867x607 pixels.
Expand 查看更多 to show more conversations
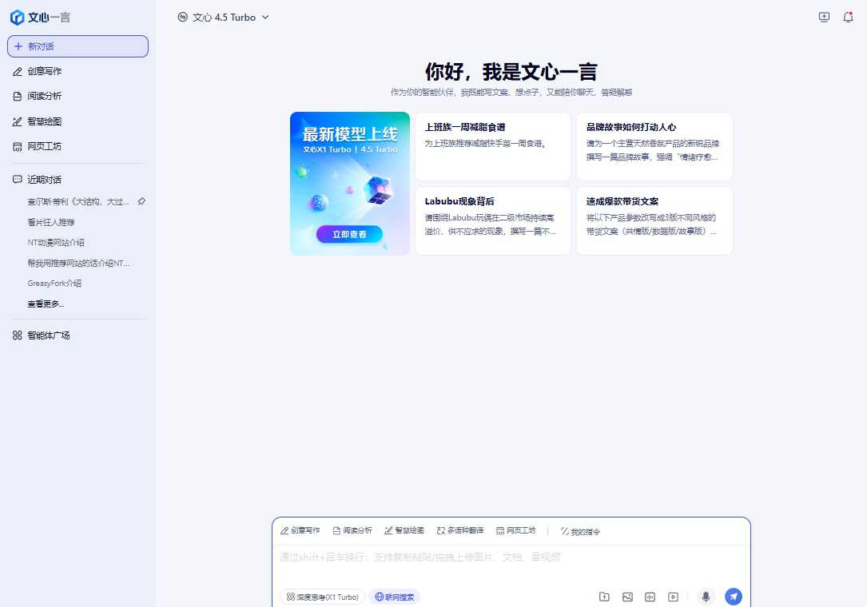[46, 303]
